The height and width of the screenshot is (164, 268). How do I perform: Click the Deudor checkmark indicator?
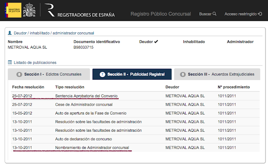[156, 42]
